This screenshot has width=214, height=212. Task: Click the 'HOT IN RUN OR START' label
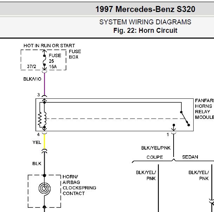49,46
